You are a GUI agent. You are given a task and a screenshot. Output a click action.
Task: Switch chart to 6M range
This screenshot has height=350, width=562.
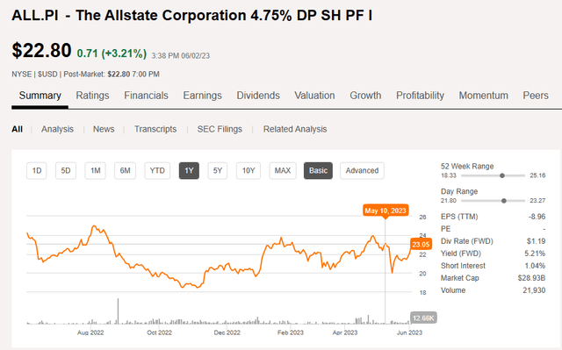pyautogui.click(x=125, y=171)
